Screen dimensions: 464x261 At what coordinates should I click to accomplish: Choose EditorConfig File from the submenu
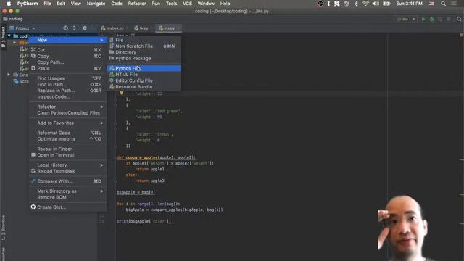pos(144,80)
